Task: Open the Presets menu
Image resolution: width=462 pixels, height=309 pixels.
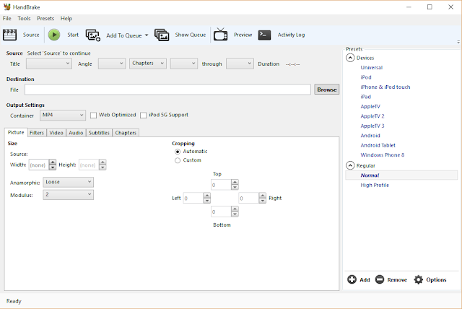Action: coord(45,18)
